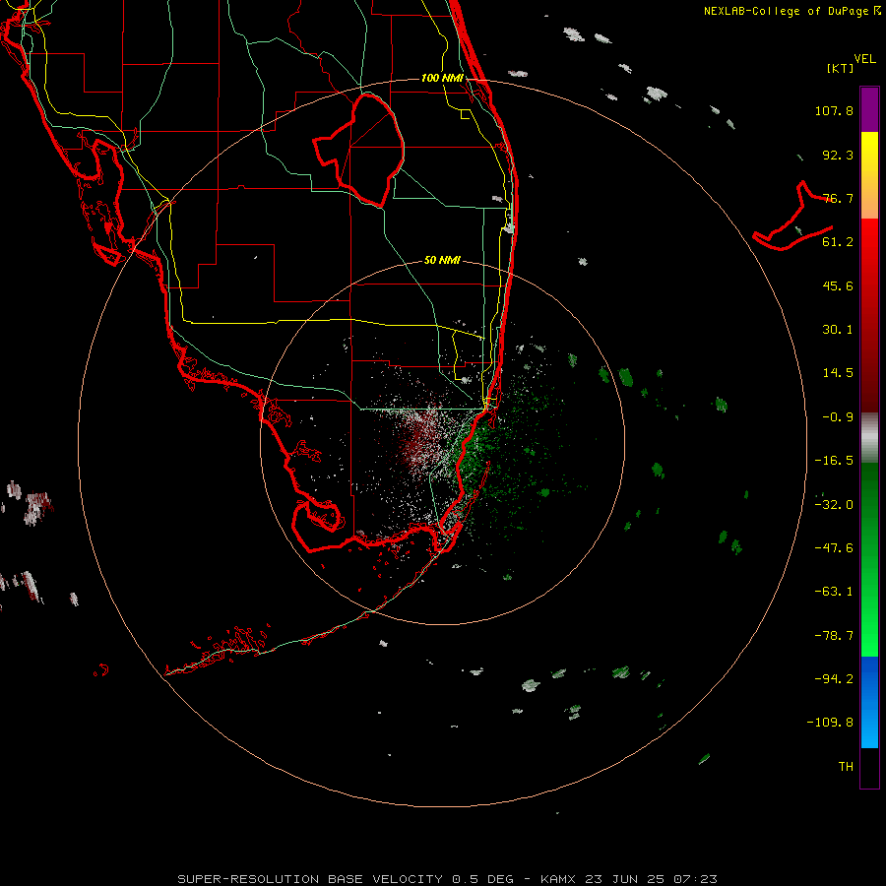Viewport: 886px width, 886px height.
Task: Click the TH threshold label
Action: point(846,766)
